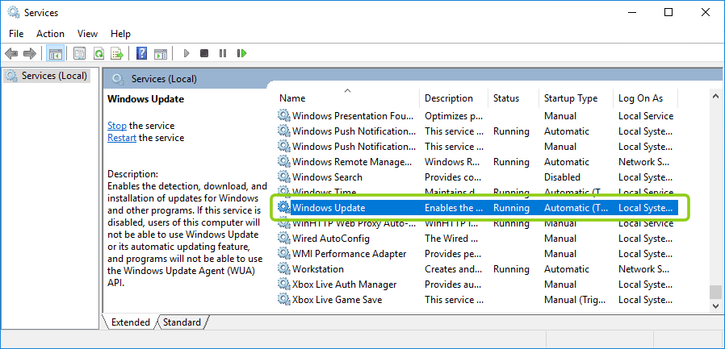The height and width of the screenshot is (349, 725).
Task: Open Properties from the toolbar icon
Action: click(x=80, y=54)
